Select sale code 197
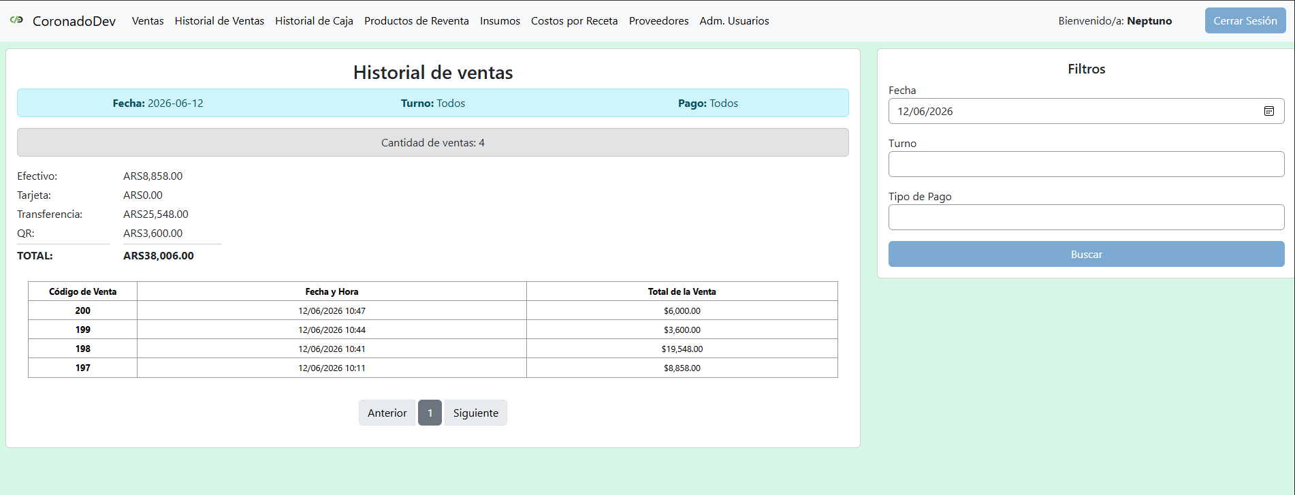The height and width of the screenshot is (495, 1295). (82, 368)
